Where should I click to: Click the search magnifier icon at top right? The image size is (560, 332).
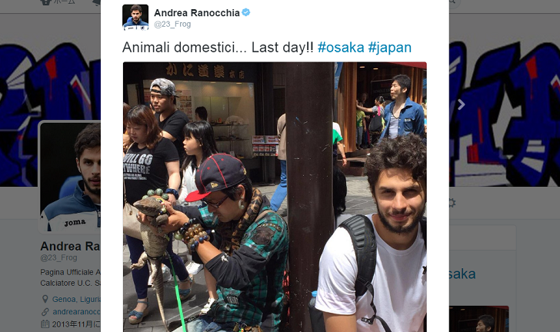pyautogui.click(x=452, y=2)
